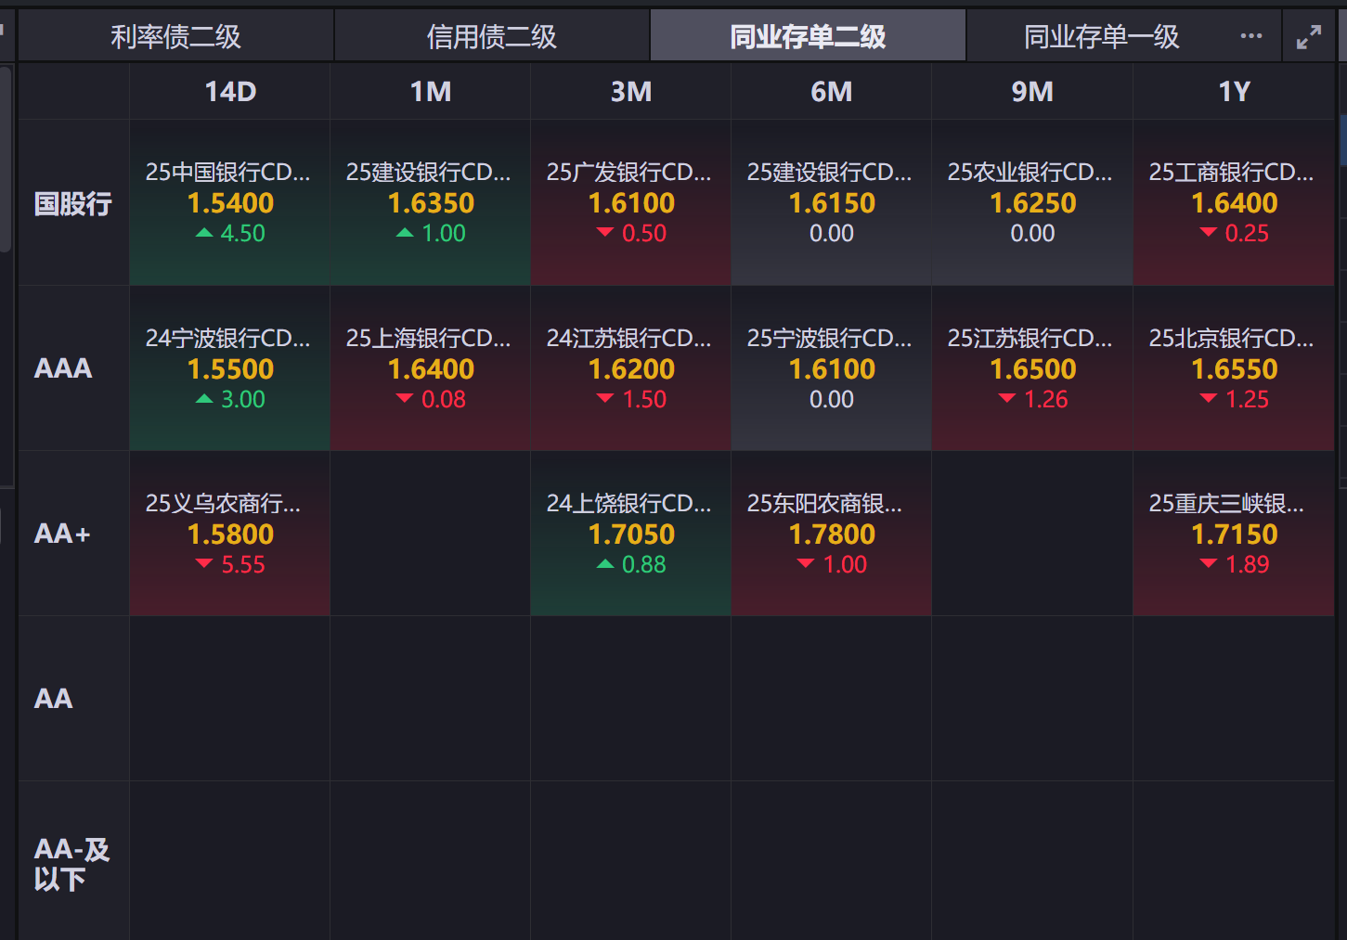Select the 同业存单二级 tab
The width and height of the screenshot is (1347, 940).
point(808,36)
